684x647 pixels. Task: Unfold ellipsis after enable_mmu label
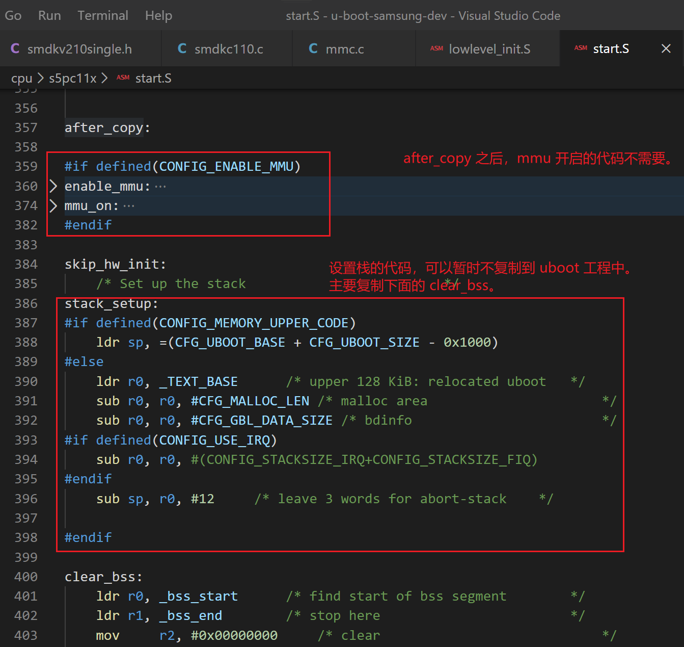click(160, 187)
